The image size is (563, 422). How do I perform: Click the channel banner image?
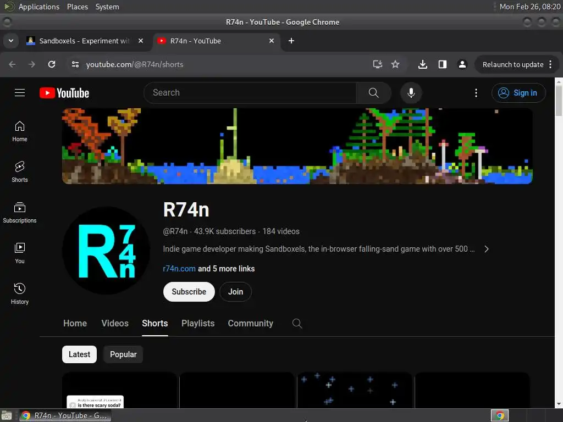click(297, 146)
